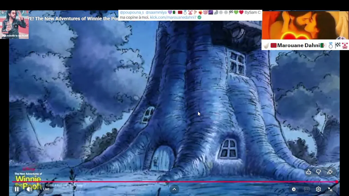Expand the chevron-up panel at bottom center
Viewport: 349px width, 196px height.
[x=174, y=189]
